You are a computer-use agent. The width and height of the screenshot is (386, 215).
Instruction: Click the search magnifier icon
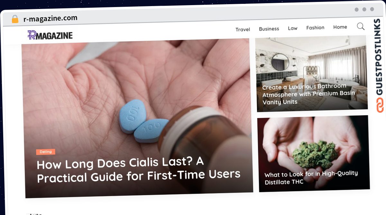361,27
